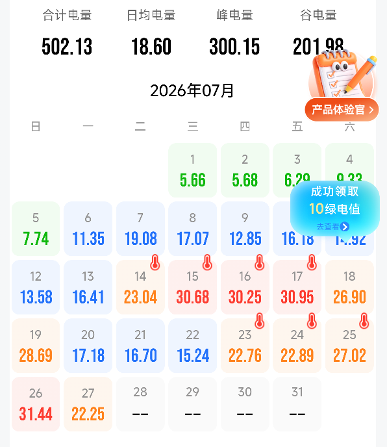The height and width of the screenshot is (447, 387).
Task: Choose day 22 cell showing 15.24
Action: pos(193,346)
